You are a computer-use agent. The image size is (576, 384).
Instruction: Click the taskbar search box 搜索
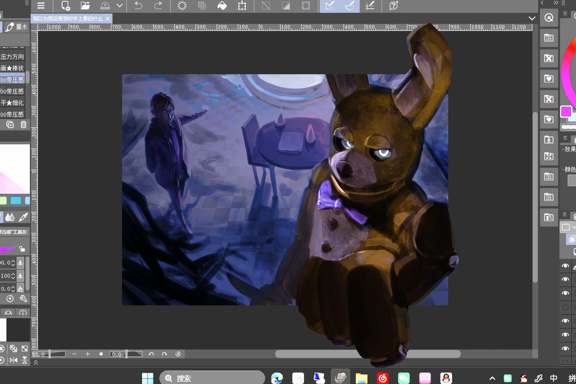[x=212, y=378]
